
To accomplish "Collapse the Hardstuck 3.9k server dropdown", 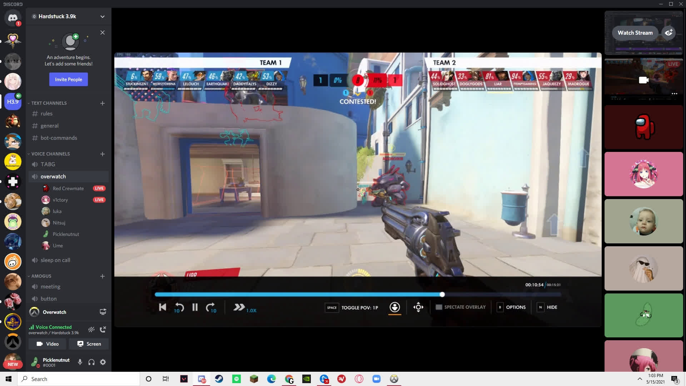I will [x=103, y=16].
